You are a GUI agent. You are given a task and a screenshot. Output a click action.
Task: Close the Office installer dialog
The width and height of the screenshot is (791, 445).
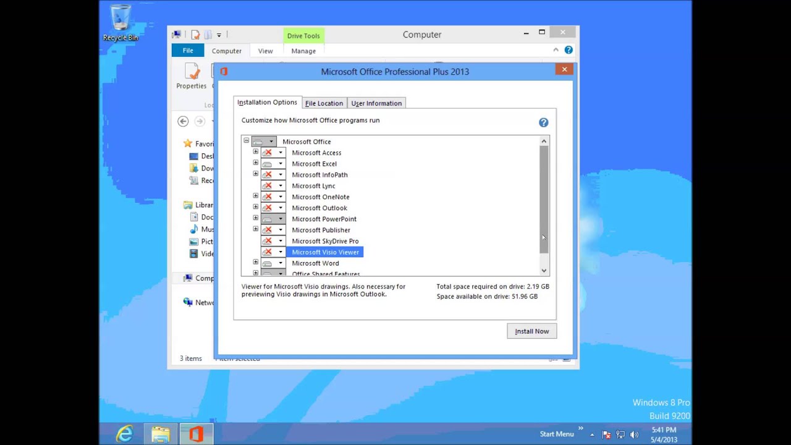564,69
